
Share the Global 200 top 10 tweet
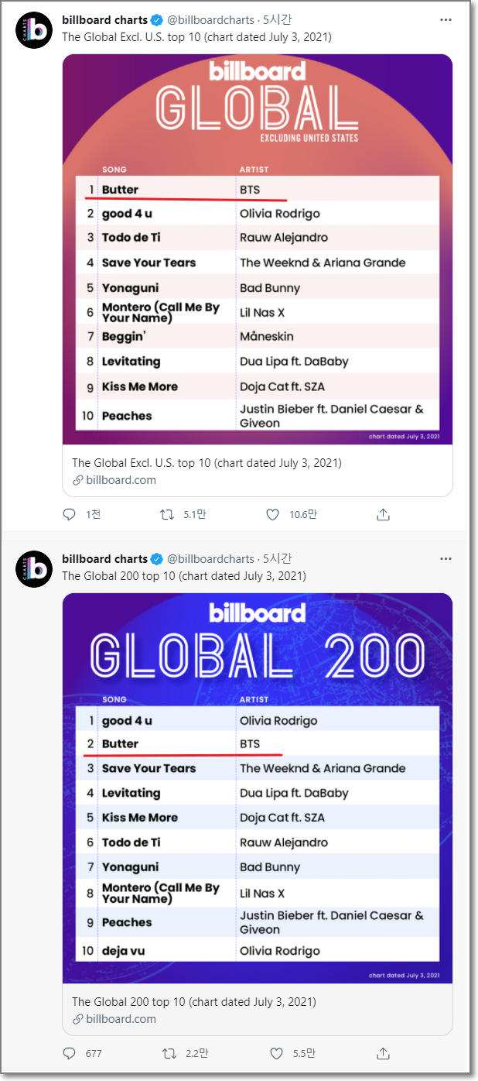click(383, 1053)
